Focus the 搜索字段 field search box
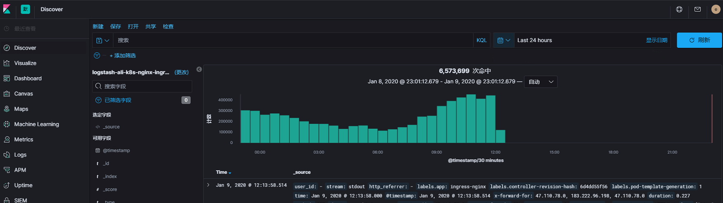Viewport: 723px width, 203px height. (142, 86)
